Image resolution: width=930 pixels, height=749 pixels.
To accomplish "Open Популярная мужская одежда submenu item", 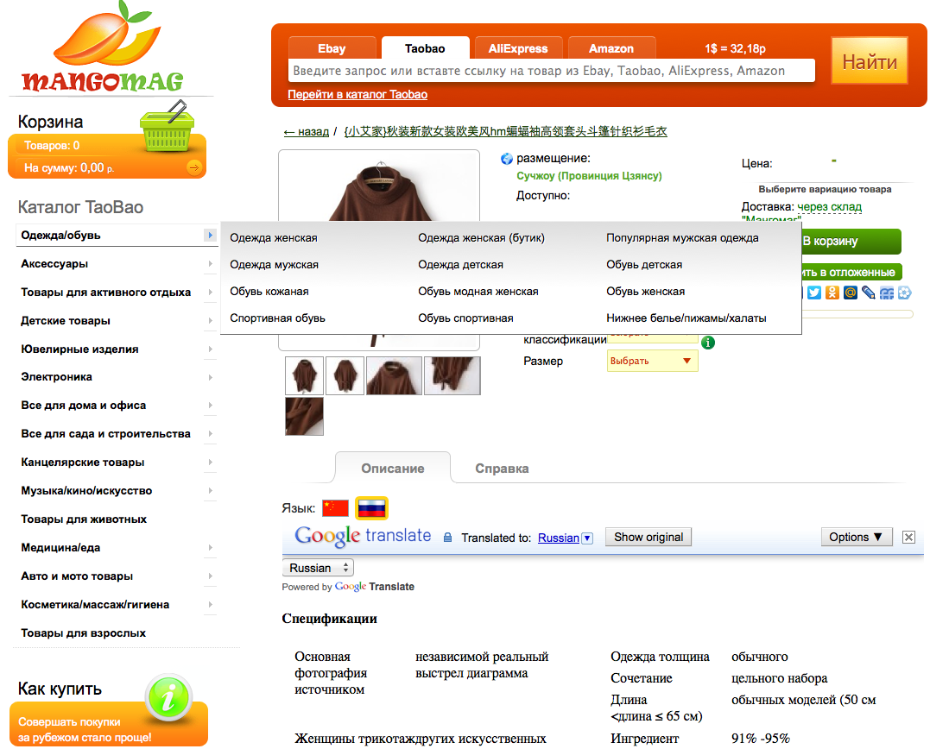I will pos(682,237).
